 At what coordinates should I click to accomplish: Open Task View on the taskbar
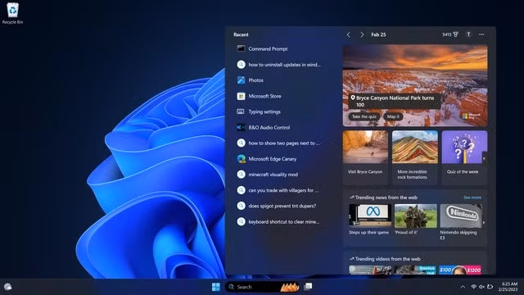coord(308,287)
